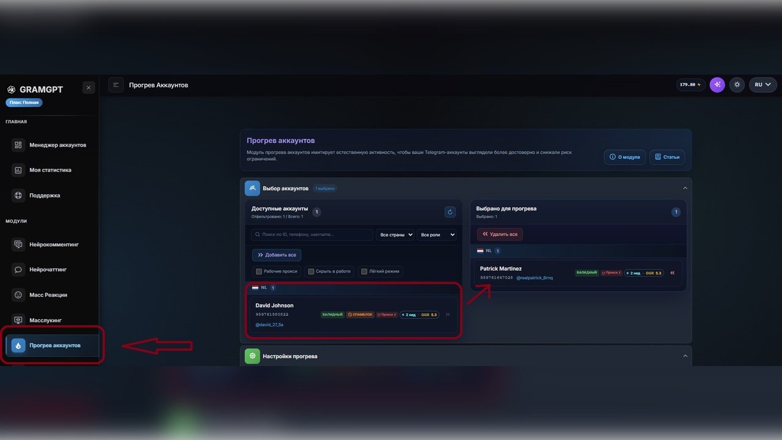Image resolution: width=782 pixels, height=440 pixels.
Task: Click the purple sparkle AI icon
Action: [717, 85]
